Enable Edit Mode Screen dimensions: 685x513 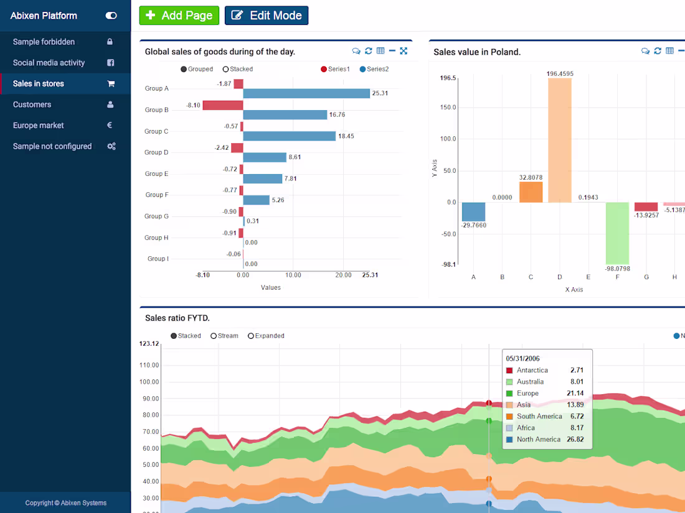[267, 16]
